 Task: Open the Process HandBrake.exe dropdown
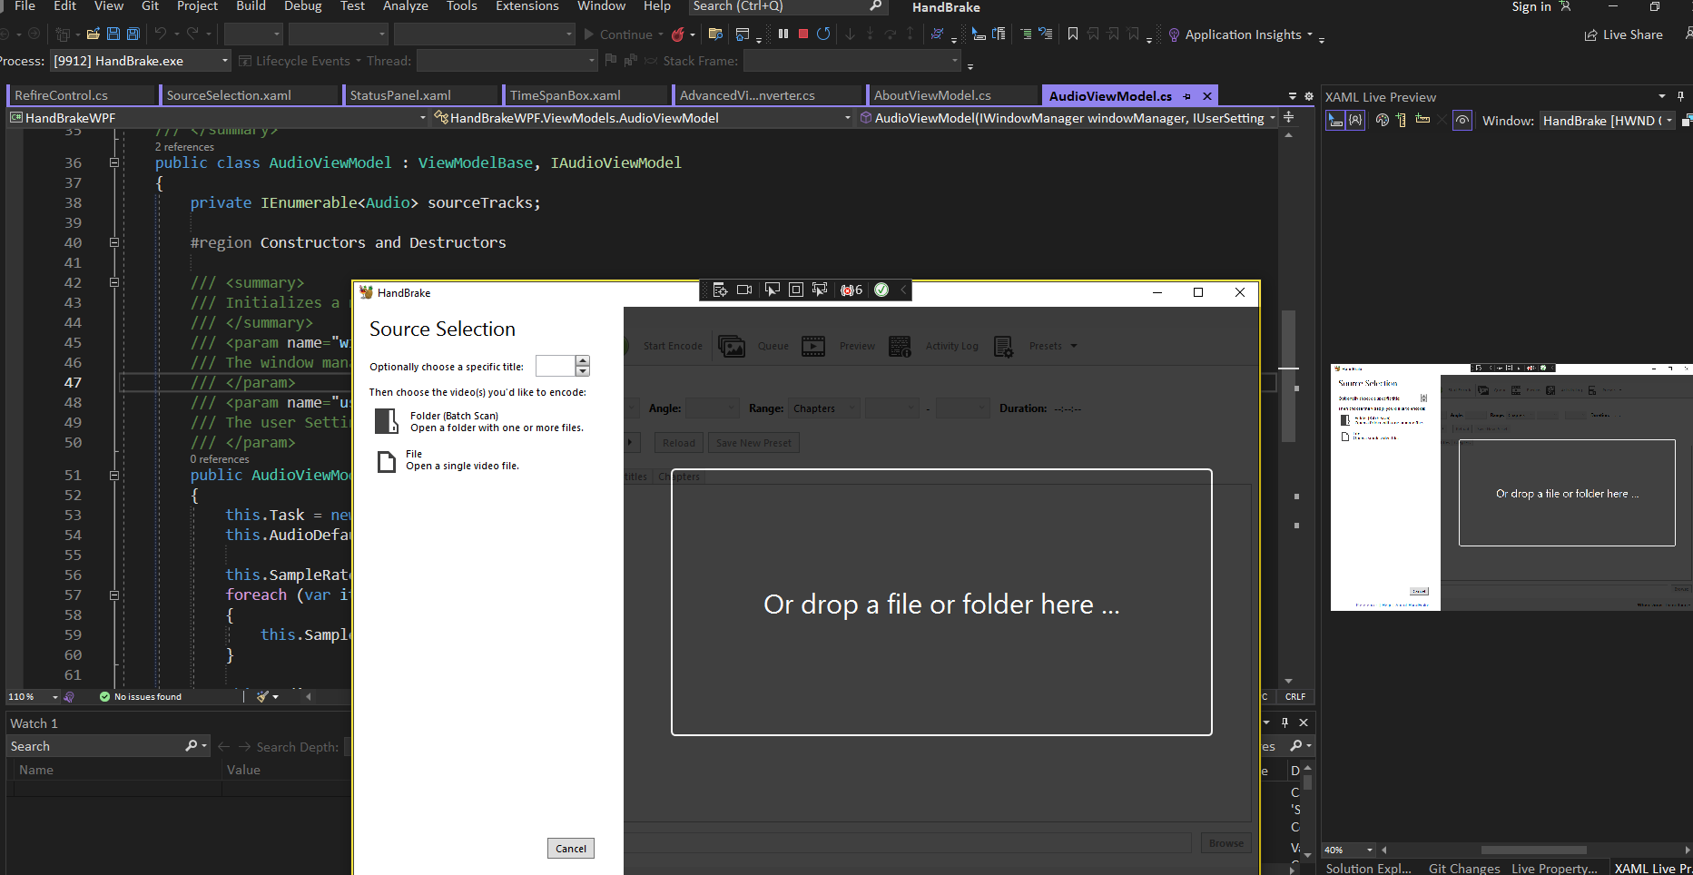[141, 61]
